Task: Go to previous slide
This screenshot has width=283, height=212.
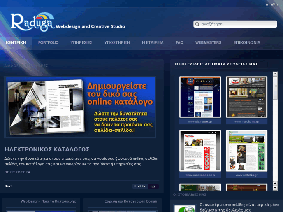Action: pyautogui.click(x=139, y=186)
